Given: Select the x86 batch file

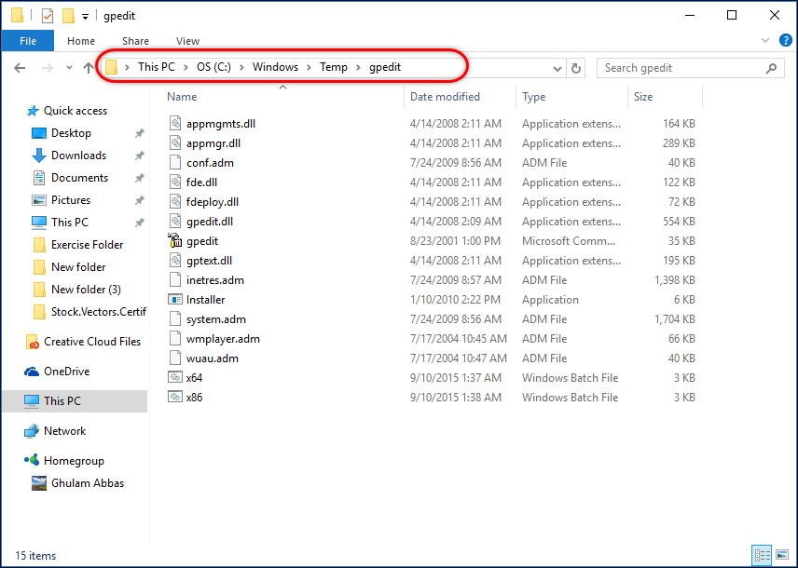Looking at the screenshot, I should [194, 398].
